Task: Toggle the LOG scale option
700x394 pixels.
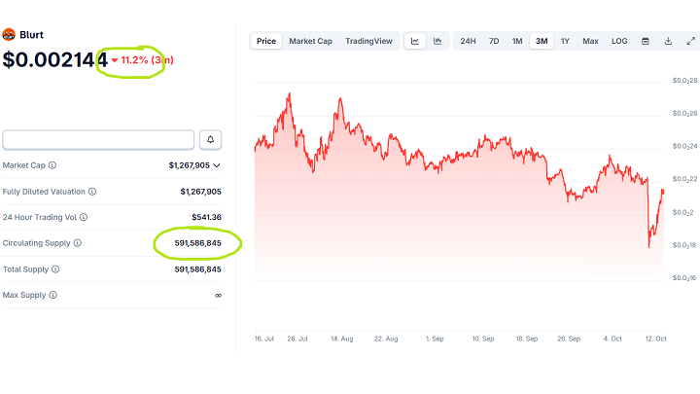Action: click(x=619, y=41)
